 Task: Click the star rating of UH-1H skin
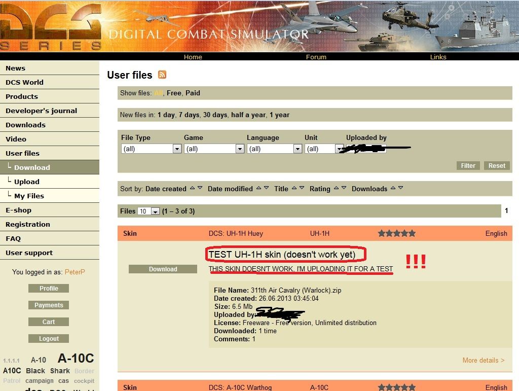coord(396,233)
